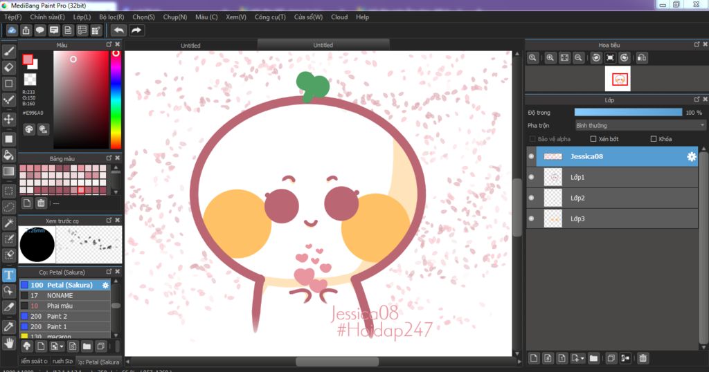Select the rectangular Select tool
Image resolution: width=709 pixels, height=372 pixels.
coord(8,191)
